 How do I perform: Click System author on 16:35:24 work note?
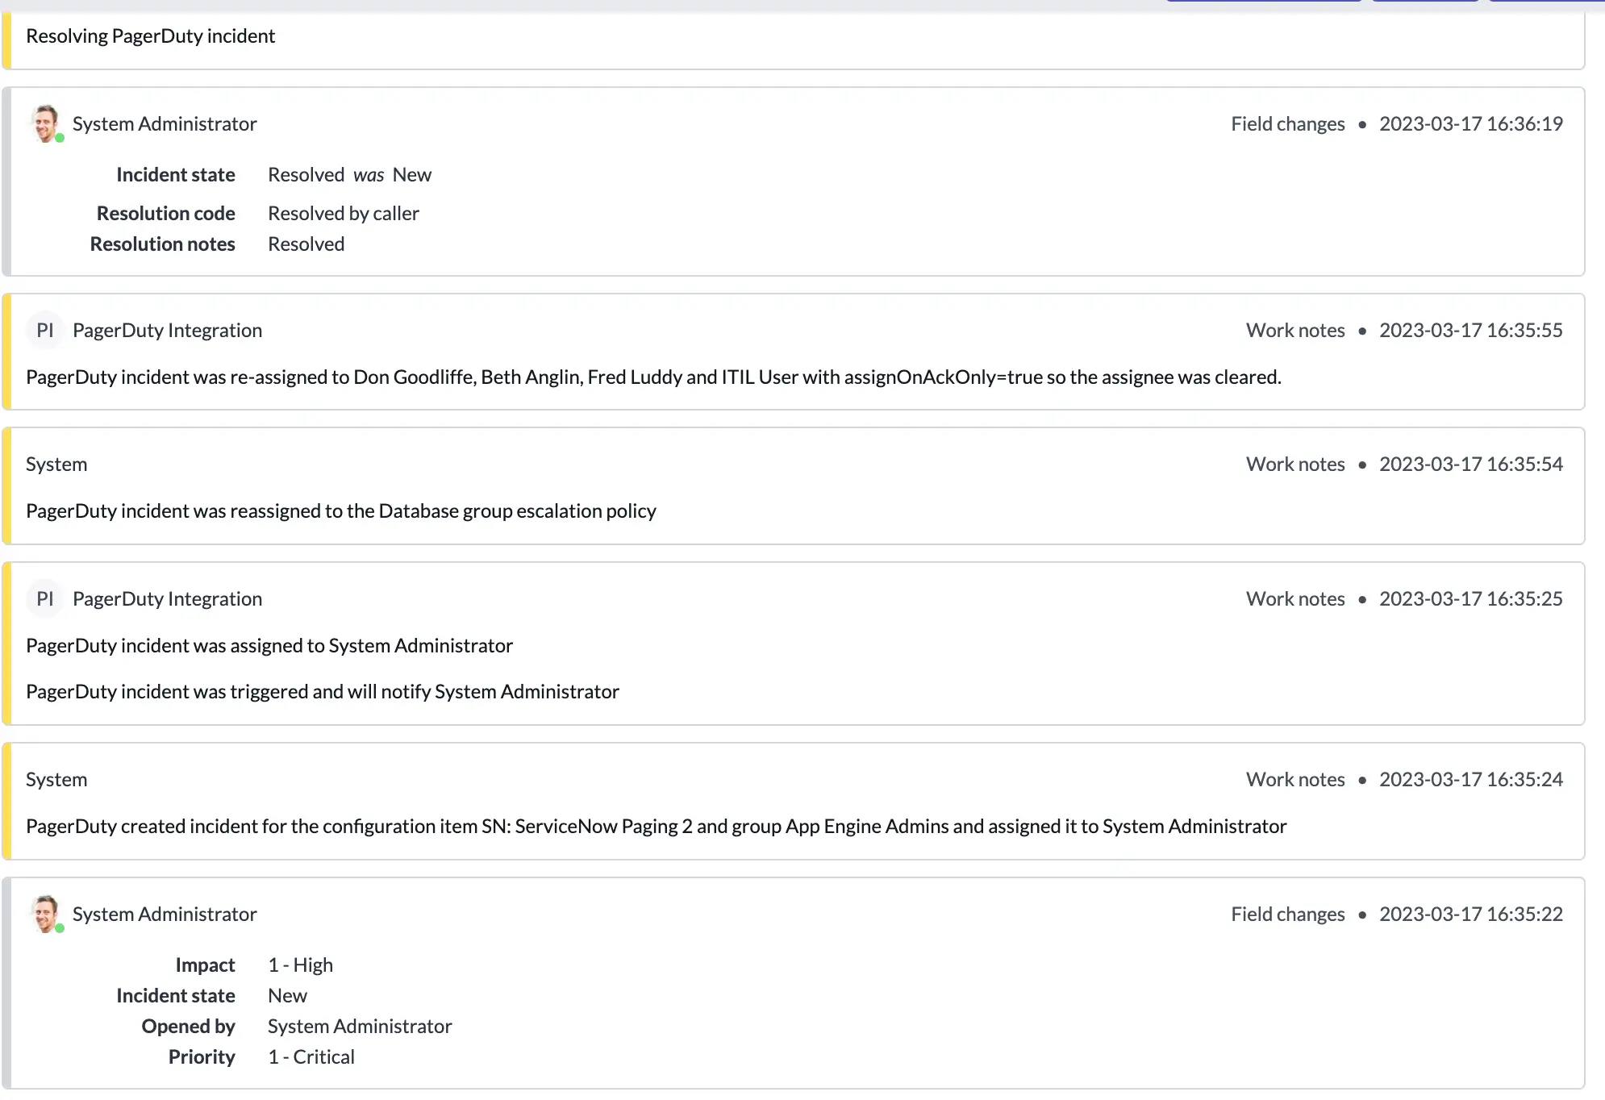(x=56, y=780)
